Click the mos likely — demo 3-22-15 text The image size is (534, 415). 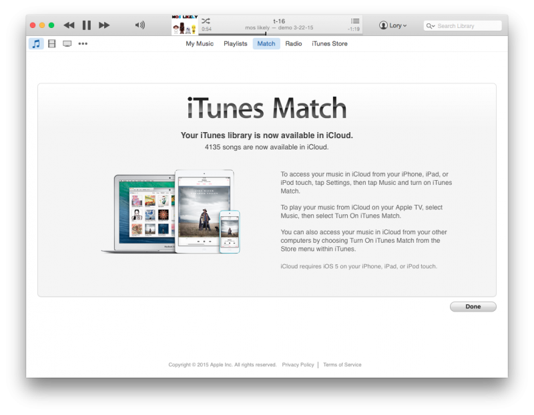(x=279, y=27)
